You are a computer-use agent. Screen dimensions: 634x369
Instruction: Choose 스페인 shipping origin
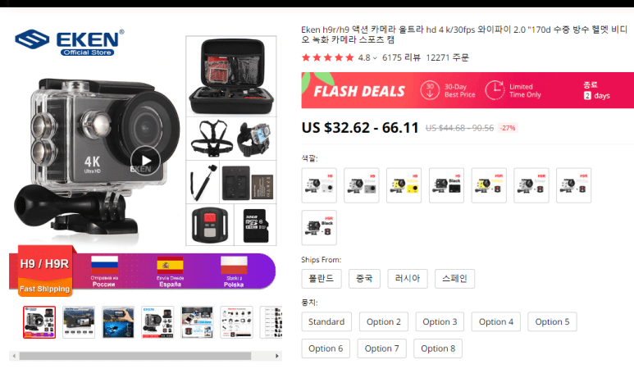tap(454, 279)
